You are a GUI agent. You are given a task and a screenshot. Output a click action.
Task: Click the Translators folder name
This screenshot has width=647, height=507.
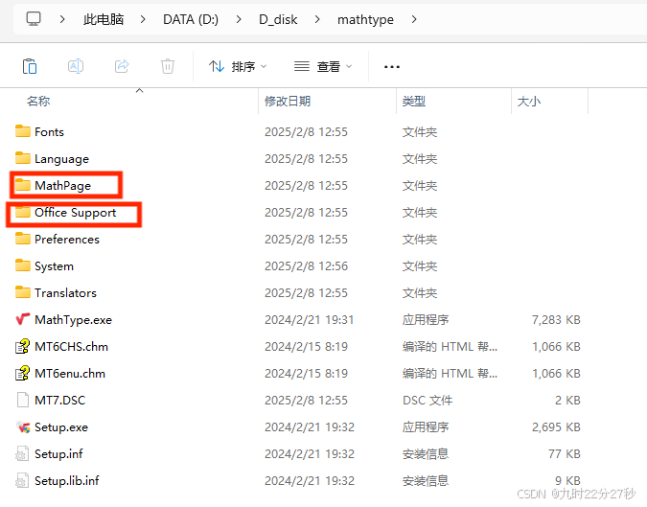point(65,293)
